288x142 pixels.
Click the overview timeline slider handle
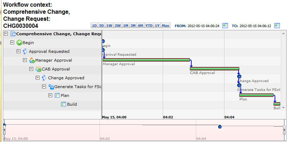(x=220, y=126)
